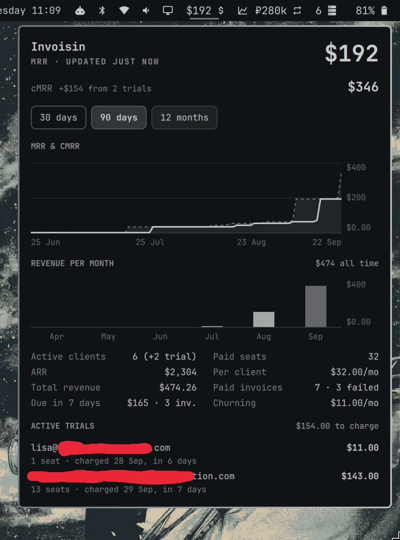Viewport: 400px width, 540px height.
Task: Click the ₽280k value in top bar
Action: pos(271,11)
